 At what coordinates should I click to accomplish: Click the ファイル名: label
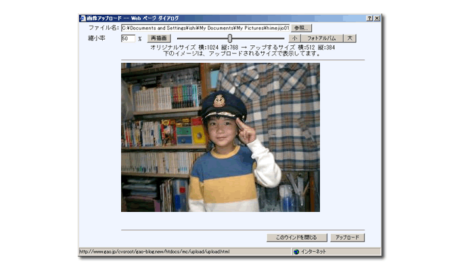[x=104, y=28]
